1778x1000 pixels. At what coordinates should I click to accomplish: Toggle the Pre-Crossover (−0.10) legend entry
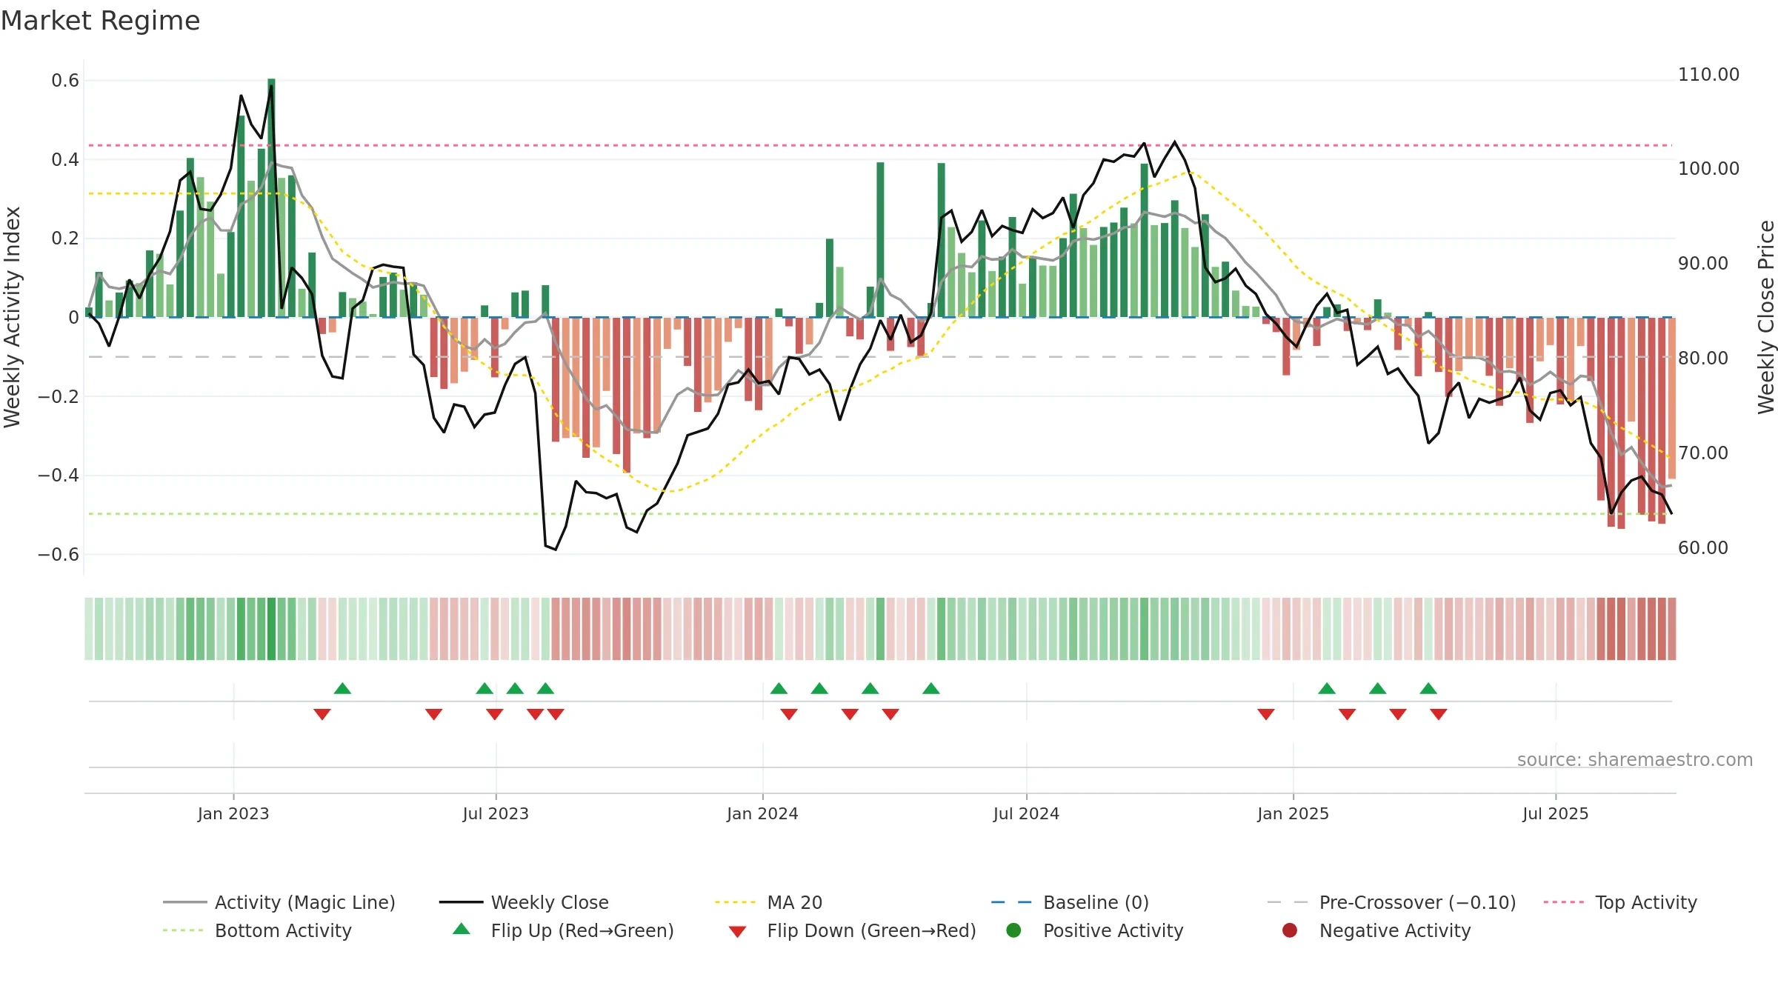[1391, 902]
